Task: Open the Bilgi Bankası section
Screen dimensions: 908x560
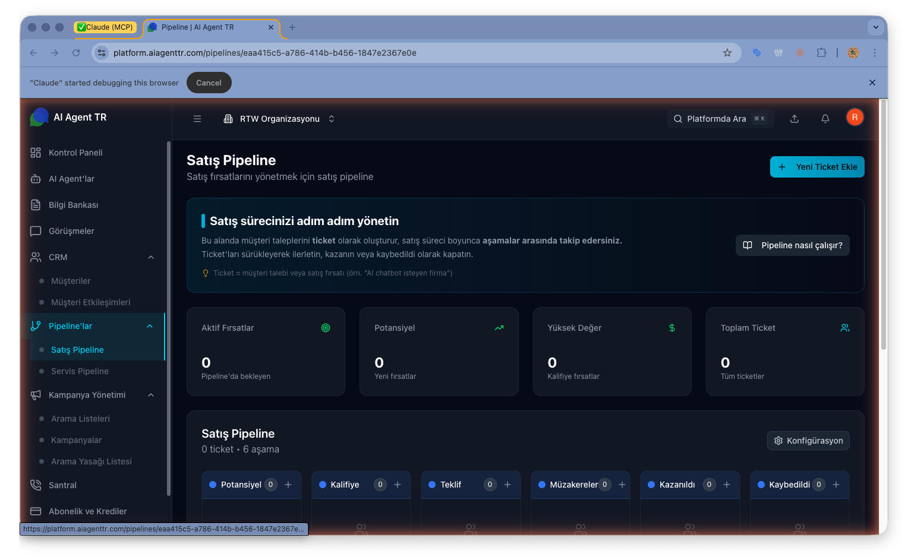Action: coord(73,204)
